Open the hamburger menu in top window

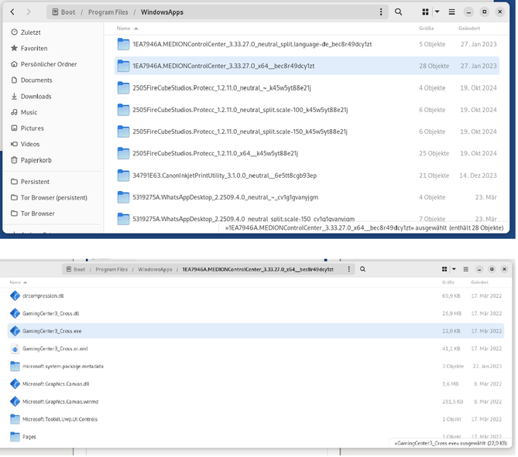tap(452, 12)
